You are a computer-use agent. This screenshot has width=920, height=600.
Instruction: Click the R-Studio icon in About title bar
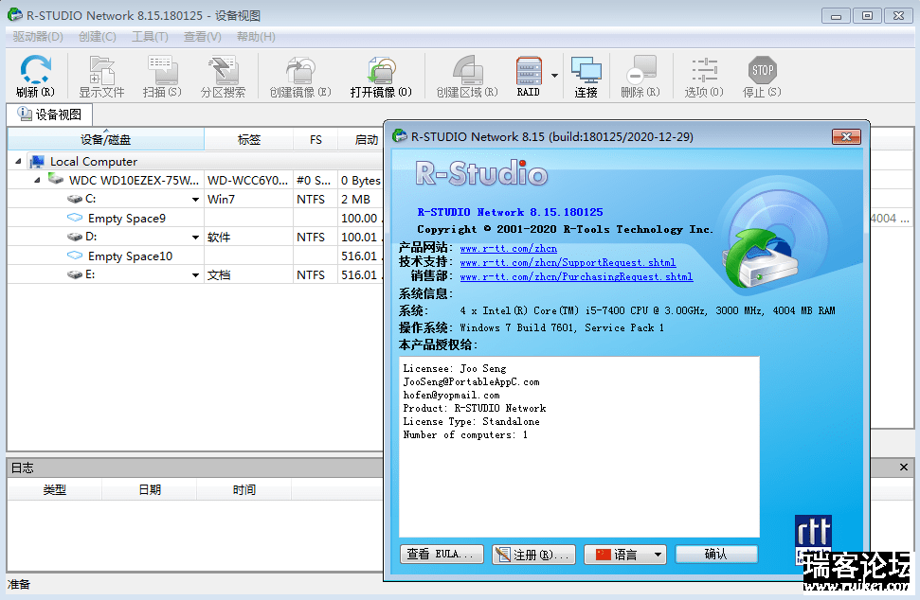(x=400, y=136)
